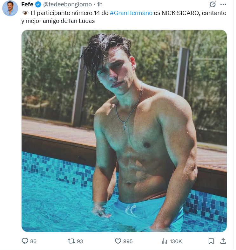Like the tweet with the heart icon
The height and width of the screenshot is (250, 236).
click(118, 241)
